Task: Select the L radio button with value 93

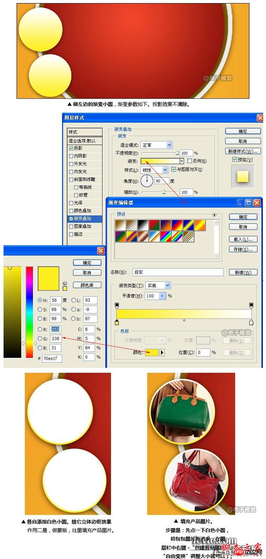Action: coord(74,300)
